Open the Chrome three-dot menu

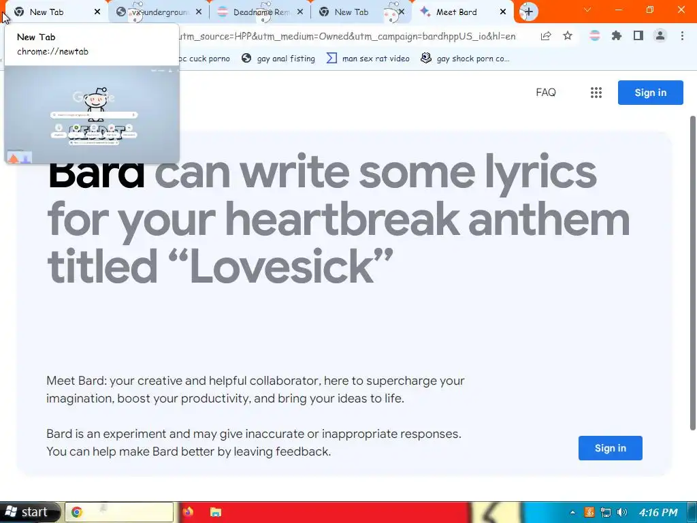(682, 35)
